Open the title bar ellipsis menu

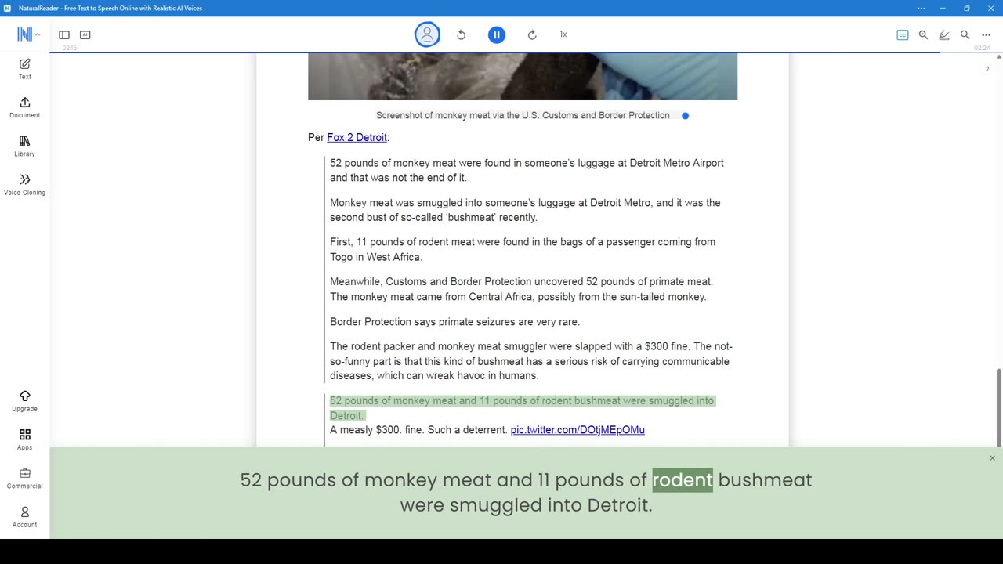(x=922, y=8)
